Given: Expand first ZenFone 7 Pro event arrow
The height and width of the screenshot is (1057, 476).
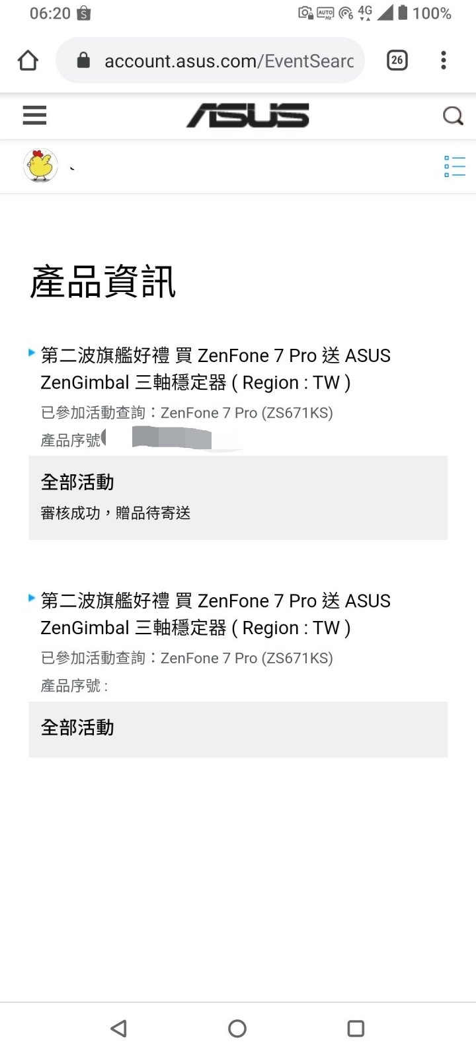Looking at the screenshot, I should (x=32, y=353).
